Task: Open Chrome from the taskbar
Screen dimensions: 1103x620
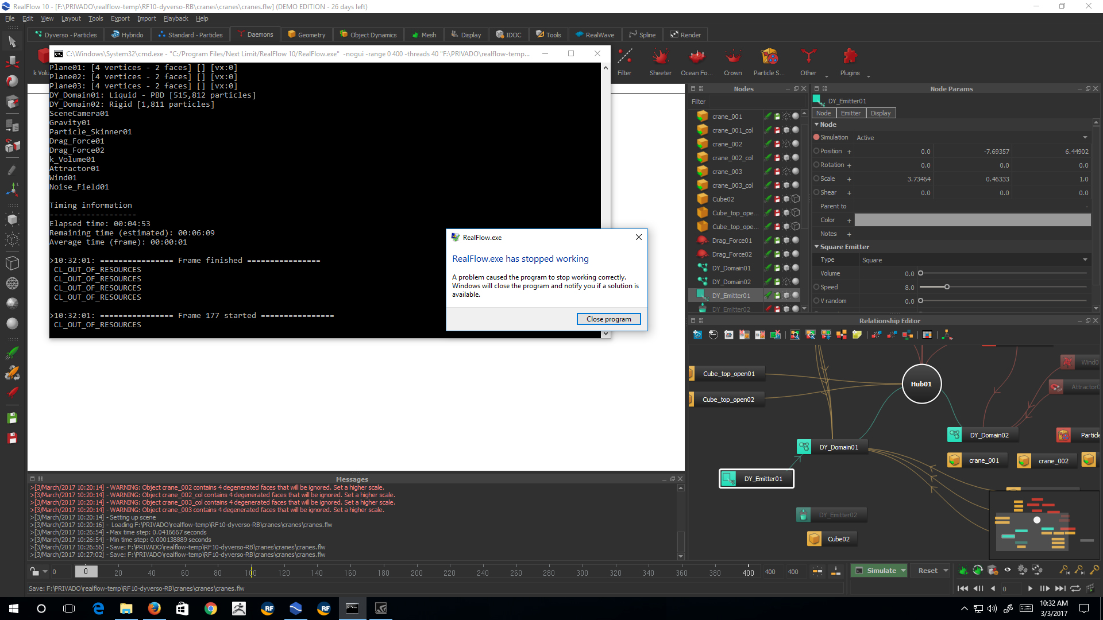Action: [x=210, y=609]
